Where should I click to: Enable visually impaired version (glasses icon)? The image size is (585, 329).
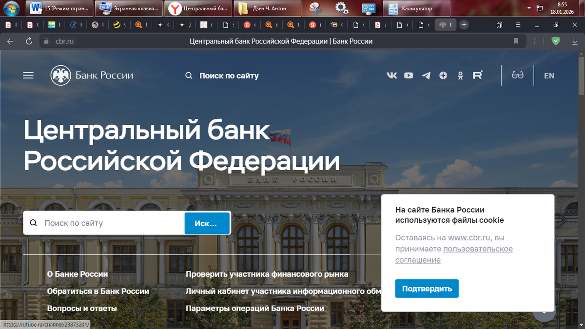pos(518,75)
